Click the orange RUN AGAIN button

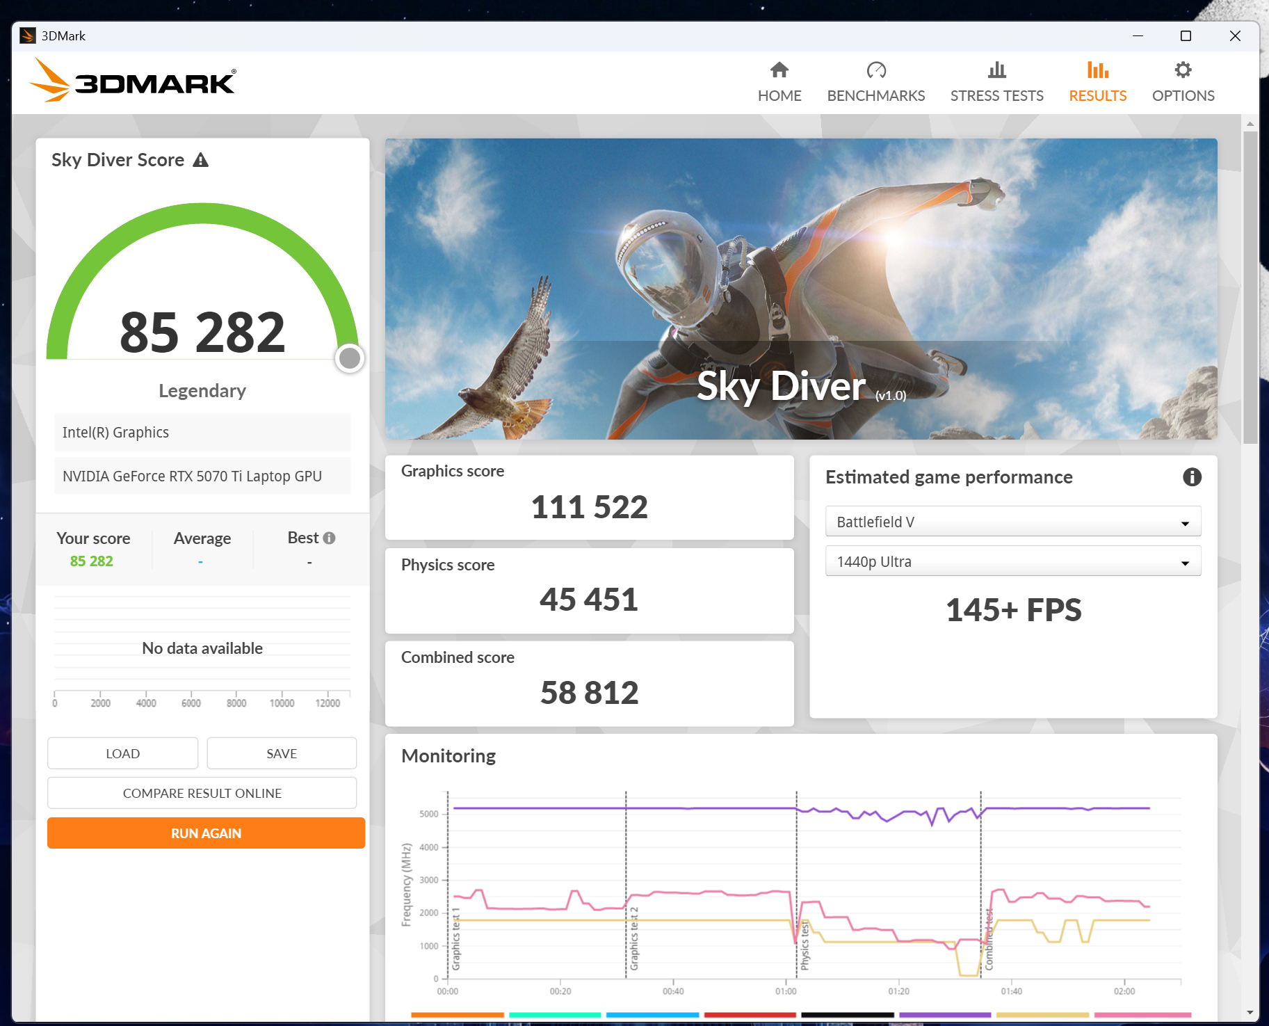[206, 833]
